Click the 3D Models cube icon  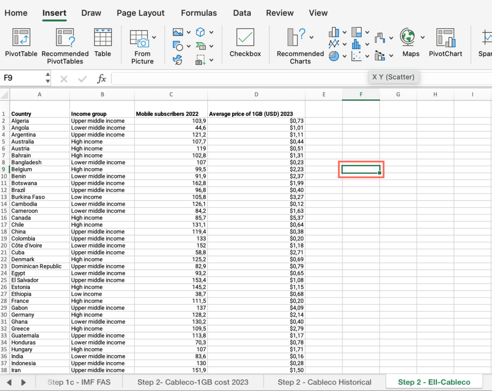tap(200, 32)
